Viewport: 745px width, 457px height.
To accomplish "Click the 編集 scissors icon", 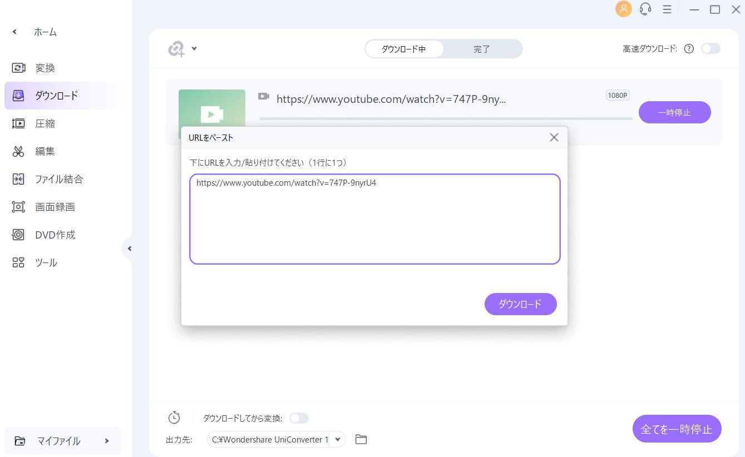I will coord(18,151).
